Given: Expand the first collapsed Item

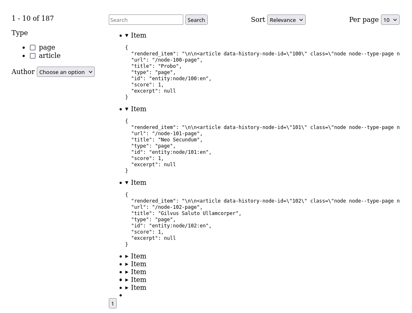Looking at the screenshot, I should coord(136,256).
